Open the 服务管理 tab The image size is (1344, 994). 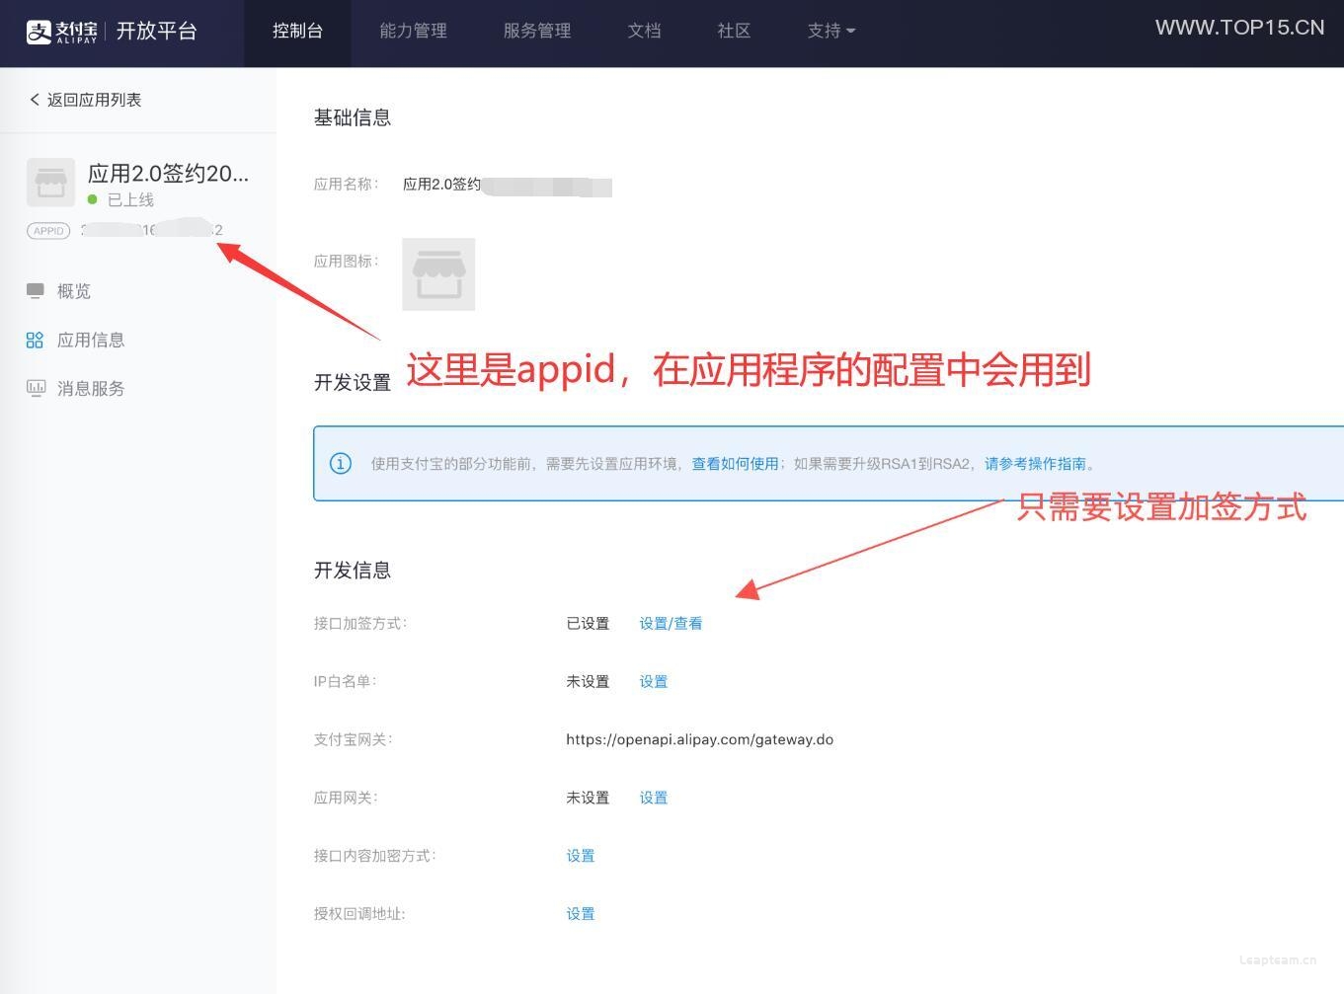tap(537, 32)
